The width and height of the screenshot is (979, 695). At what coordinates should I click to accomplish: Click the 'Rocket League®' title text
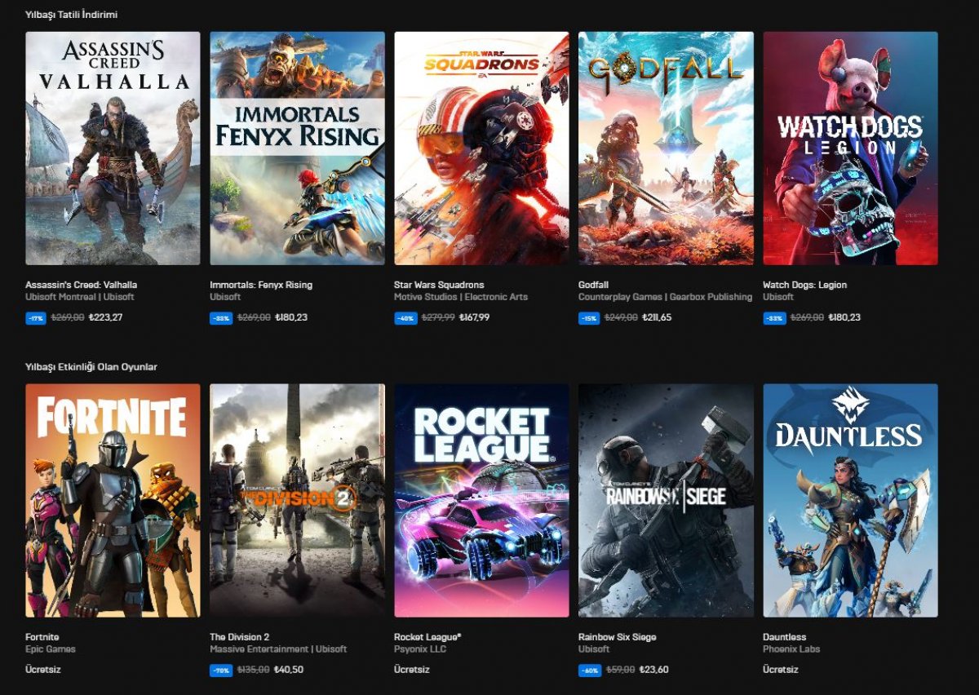(427, 637)
